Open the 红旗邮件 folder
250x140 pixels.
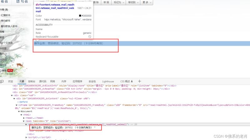click(x=5, y=15)
